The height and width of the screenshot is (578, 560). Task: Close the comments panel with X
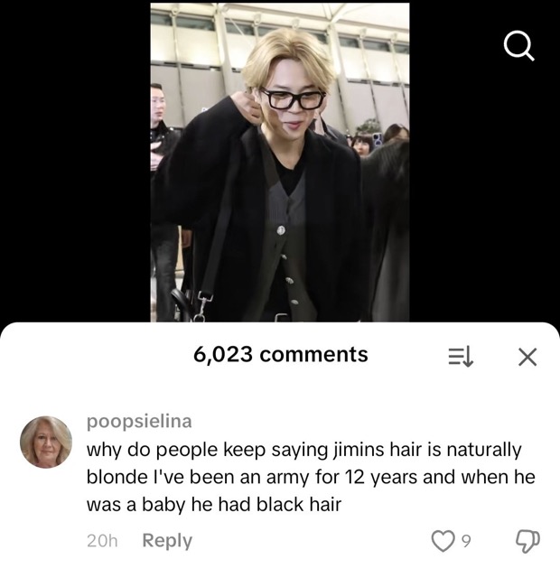pyautogui.click(x=527, y=357)
